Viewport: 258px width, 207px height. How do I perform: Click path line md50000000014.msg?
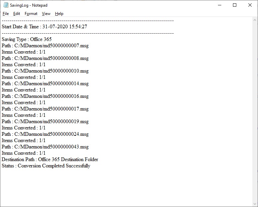click(x=45, y=84)
